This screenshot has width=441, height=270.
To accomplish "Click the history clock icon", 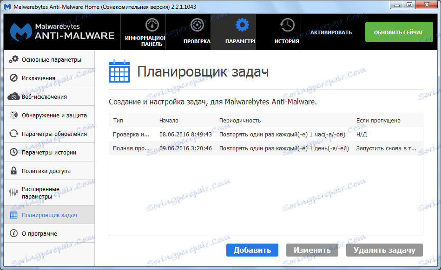I will pos(287,25).
